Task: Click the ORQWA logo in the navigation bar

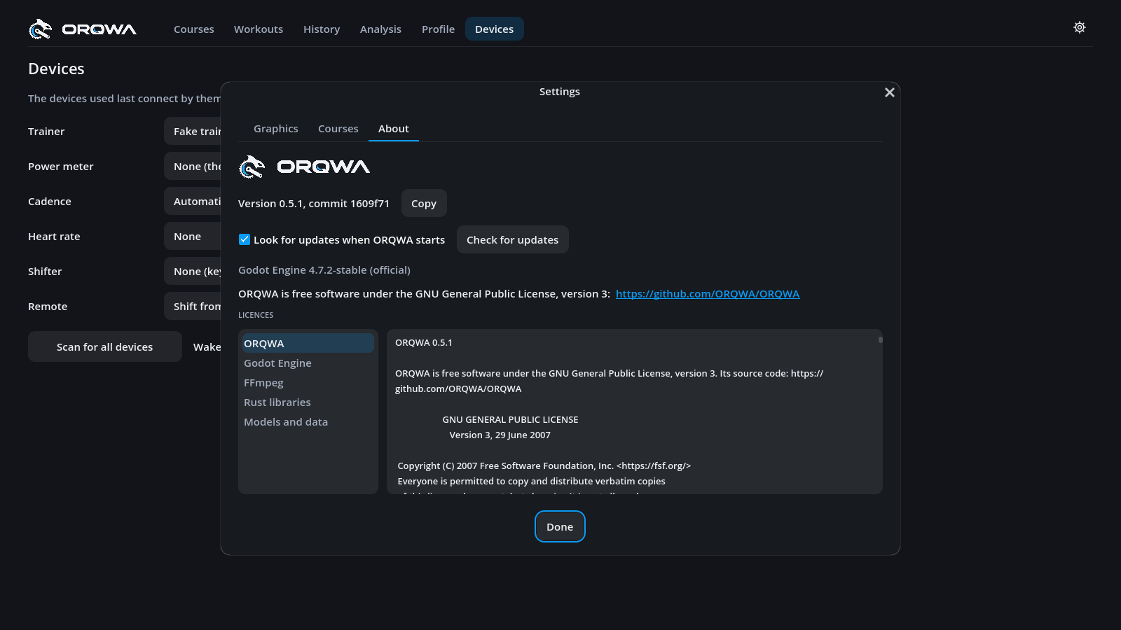Action: pyautogui.click(x=83, y=29)
